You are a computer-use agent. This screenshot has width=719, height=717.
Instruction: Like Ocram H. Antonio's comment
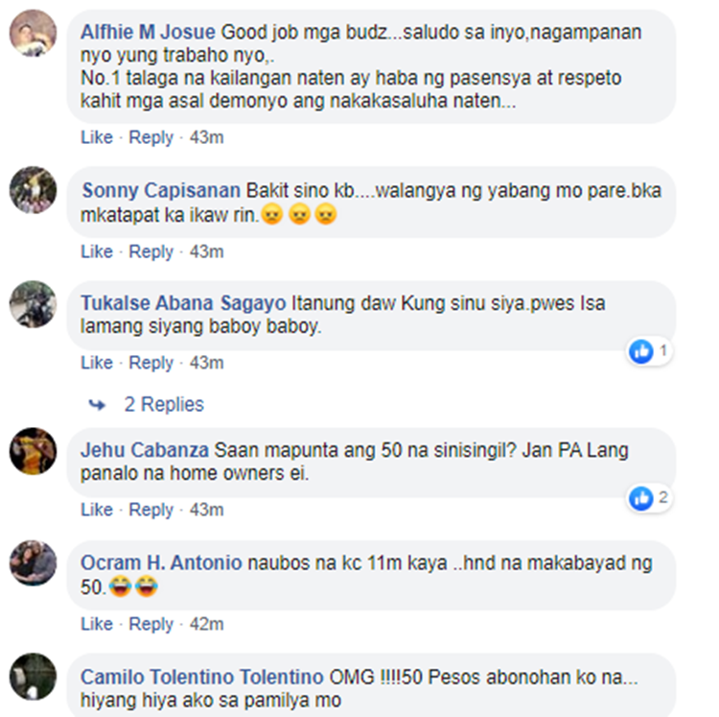coord(97,624)
